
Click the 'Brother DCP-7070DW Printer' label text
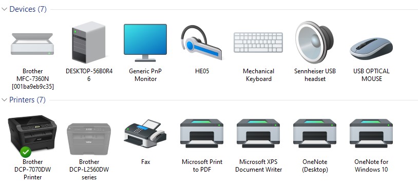(32, 170)
